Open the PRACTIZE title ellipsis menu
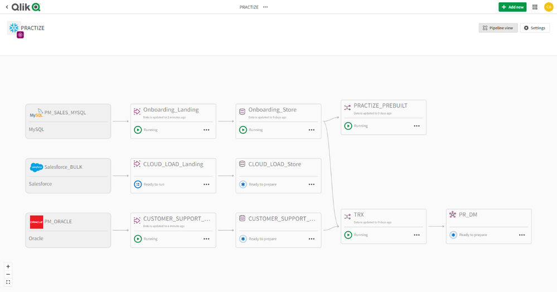 [x=265, y=7]
